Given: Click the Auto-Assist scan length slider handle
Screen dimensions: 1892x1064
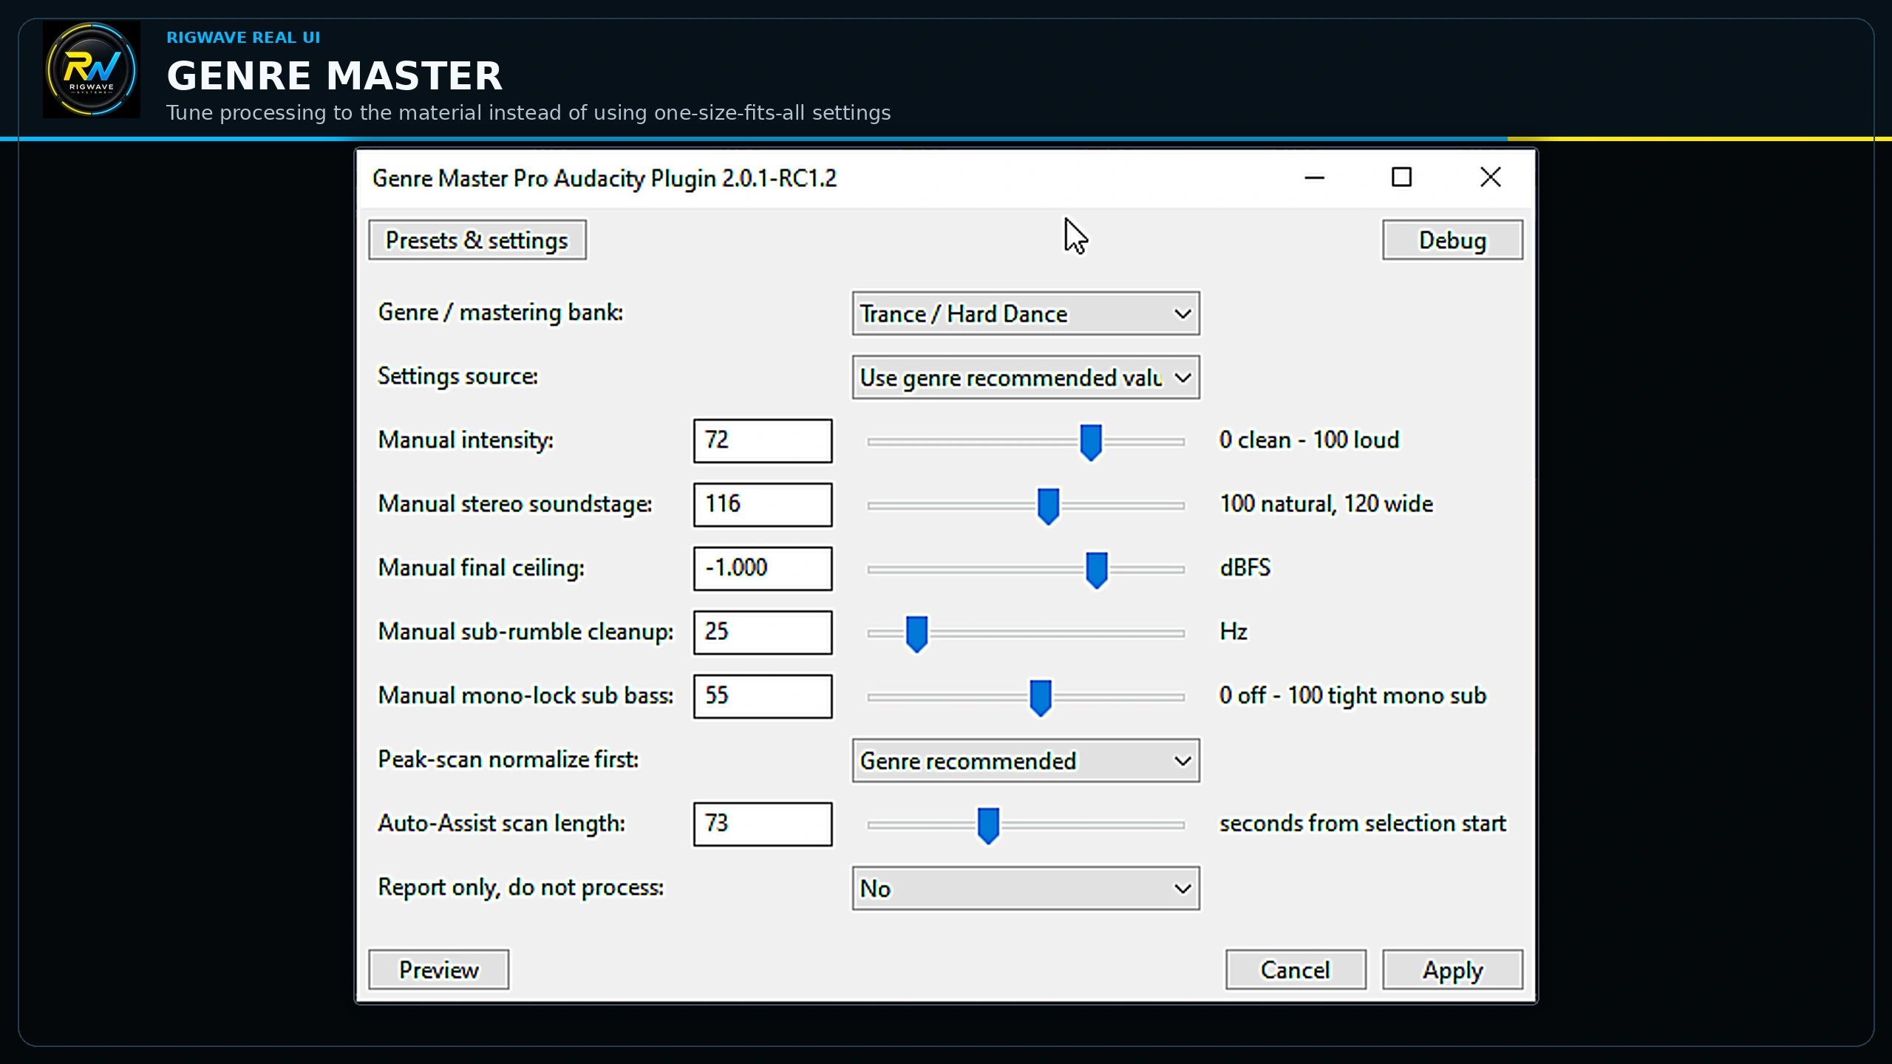Looking at the screenshot, I should click(x=988, y=825).
